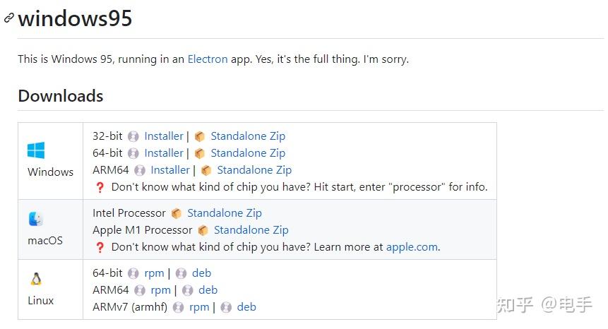Download the Linux 64-bit deb package
The height and width of the screenshot is (329, 608).
pos(201,273)
